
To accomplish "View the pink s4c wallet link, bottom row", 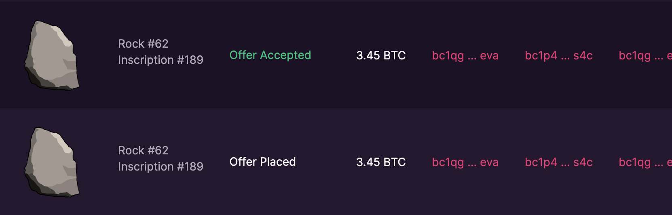I will (558, 162).
